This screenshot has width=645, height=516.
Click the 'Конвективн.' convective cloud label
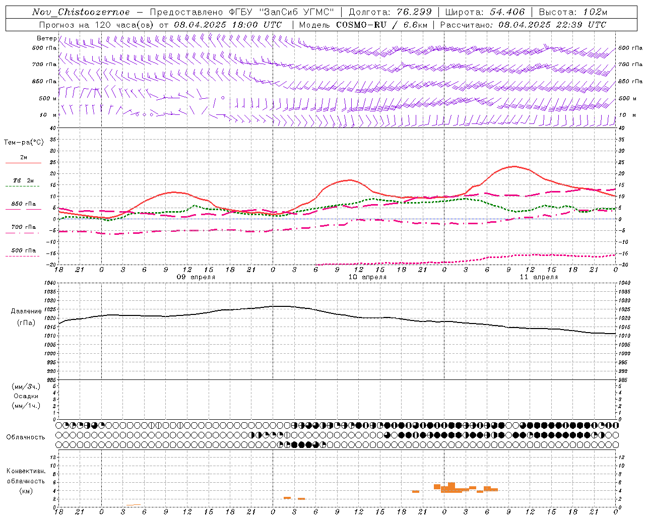[x=26, y=471]
